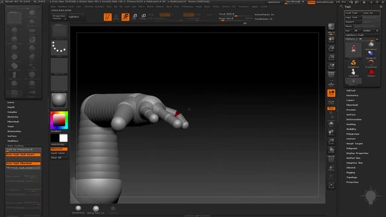Expand the Masking subpalette

[351, 124]
